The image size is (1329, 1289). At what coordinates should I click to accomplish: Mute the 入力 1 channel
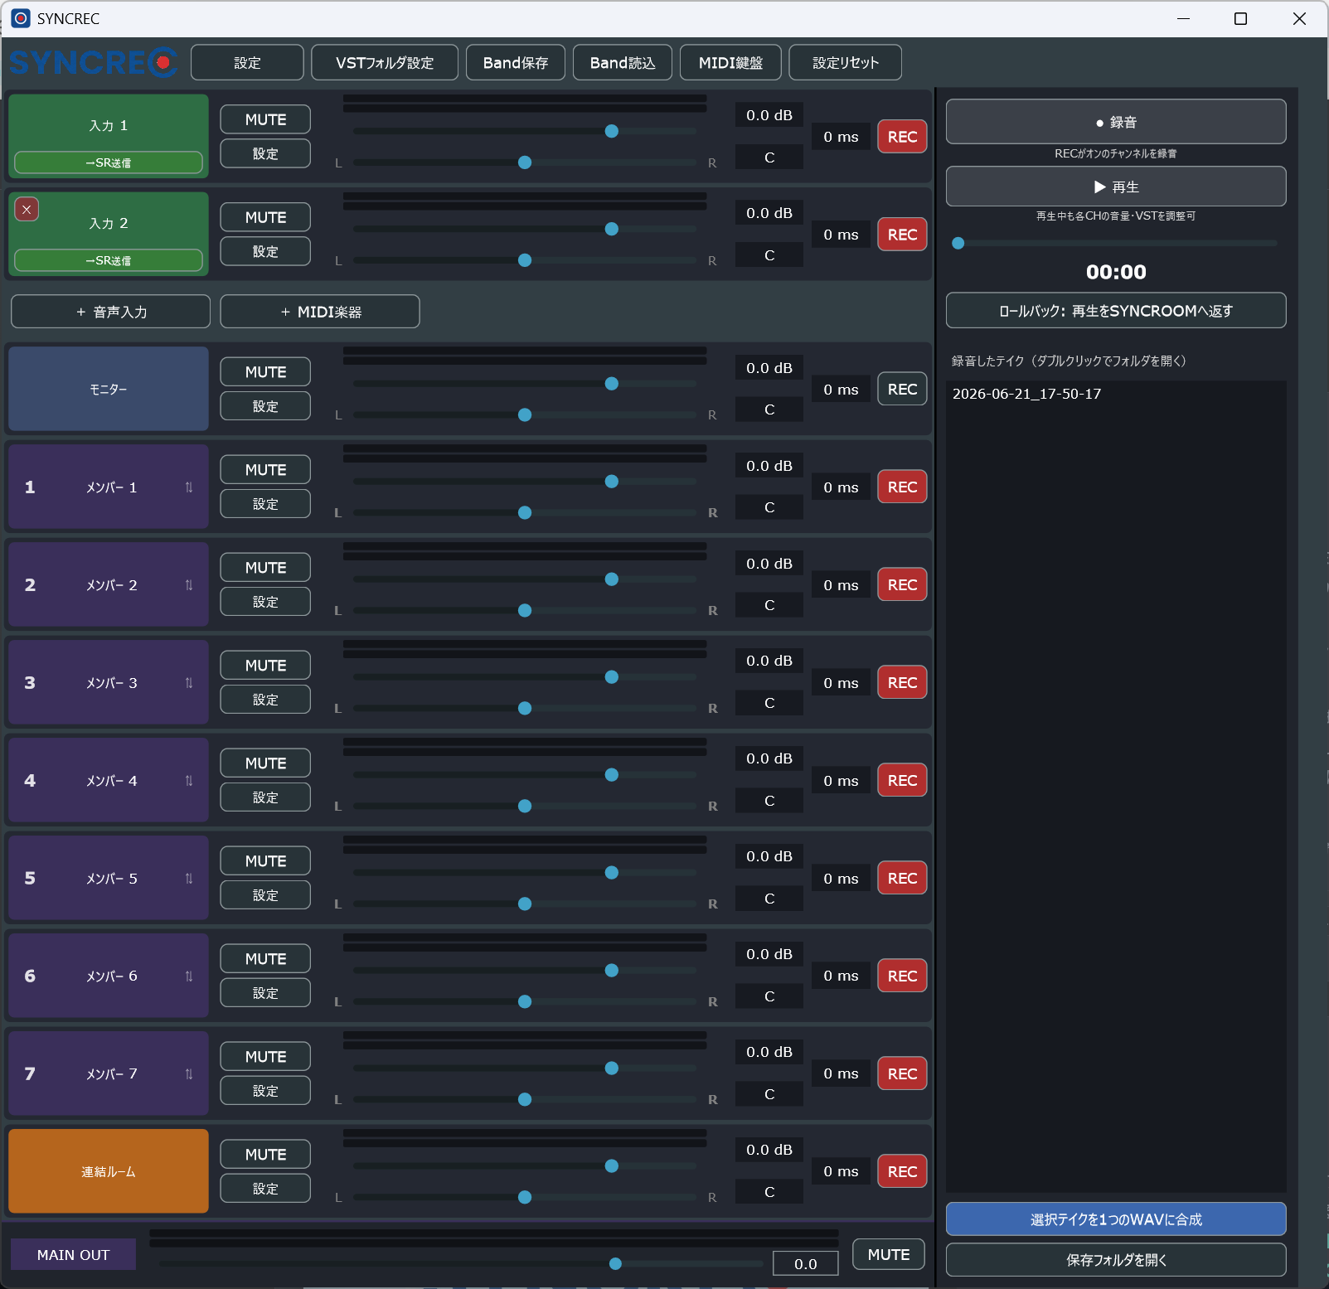(265, 119)
